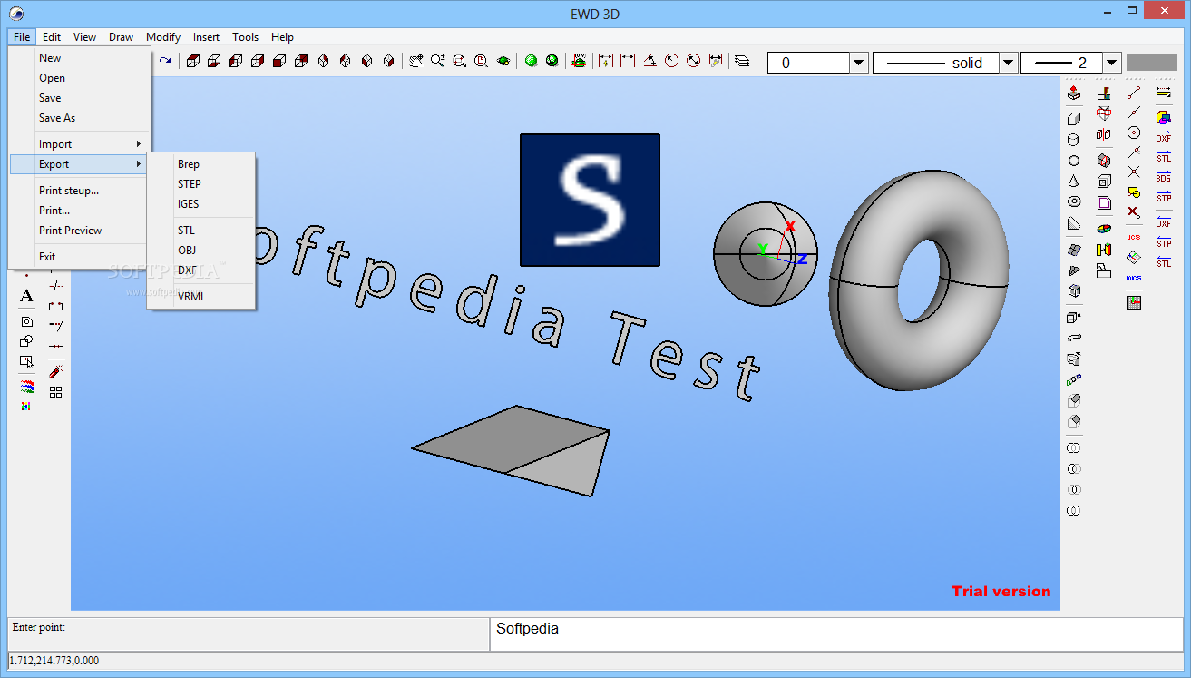Click the STP icon with right-pointing arrow
The width and height of the screenshot is (1191, 678).
click(x=1164, y=198)
